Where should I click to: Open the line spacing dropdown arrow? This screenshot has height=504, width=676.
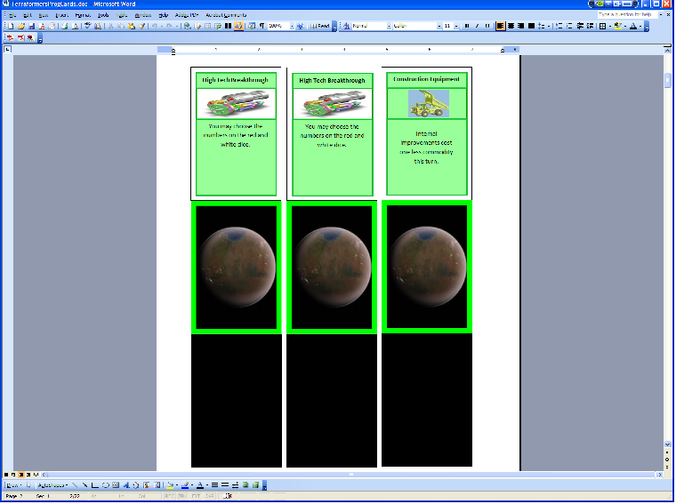point(549,26)
